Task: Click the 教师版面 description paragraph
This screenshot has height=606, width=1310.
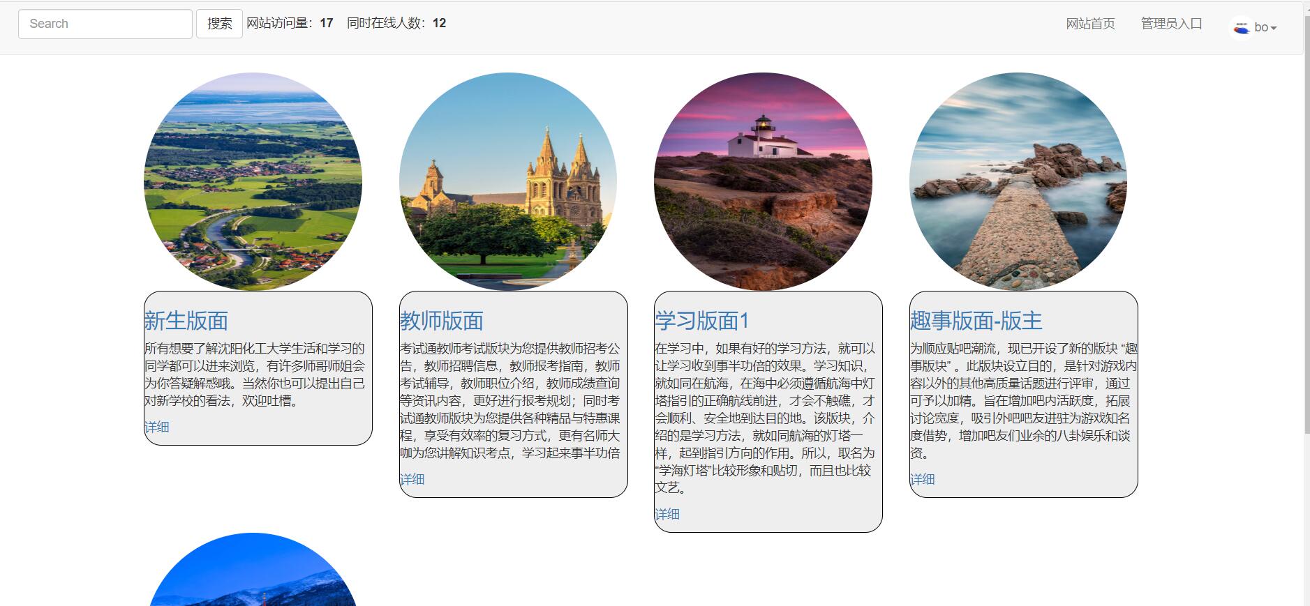Action: pos(512,401)
